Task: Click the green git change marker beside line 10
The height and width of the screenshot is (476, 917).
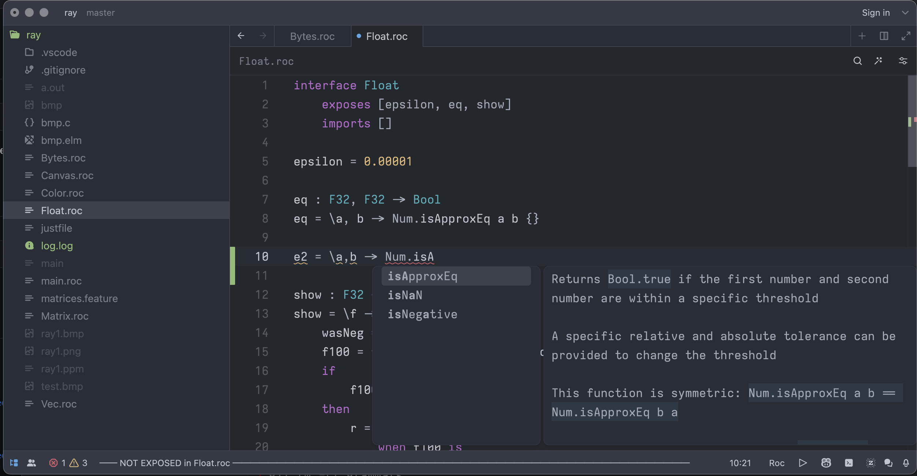Action: click(x=233, y=266)
